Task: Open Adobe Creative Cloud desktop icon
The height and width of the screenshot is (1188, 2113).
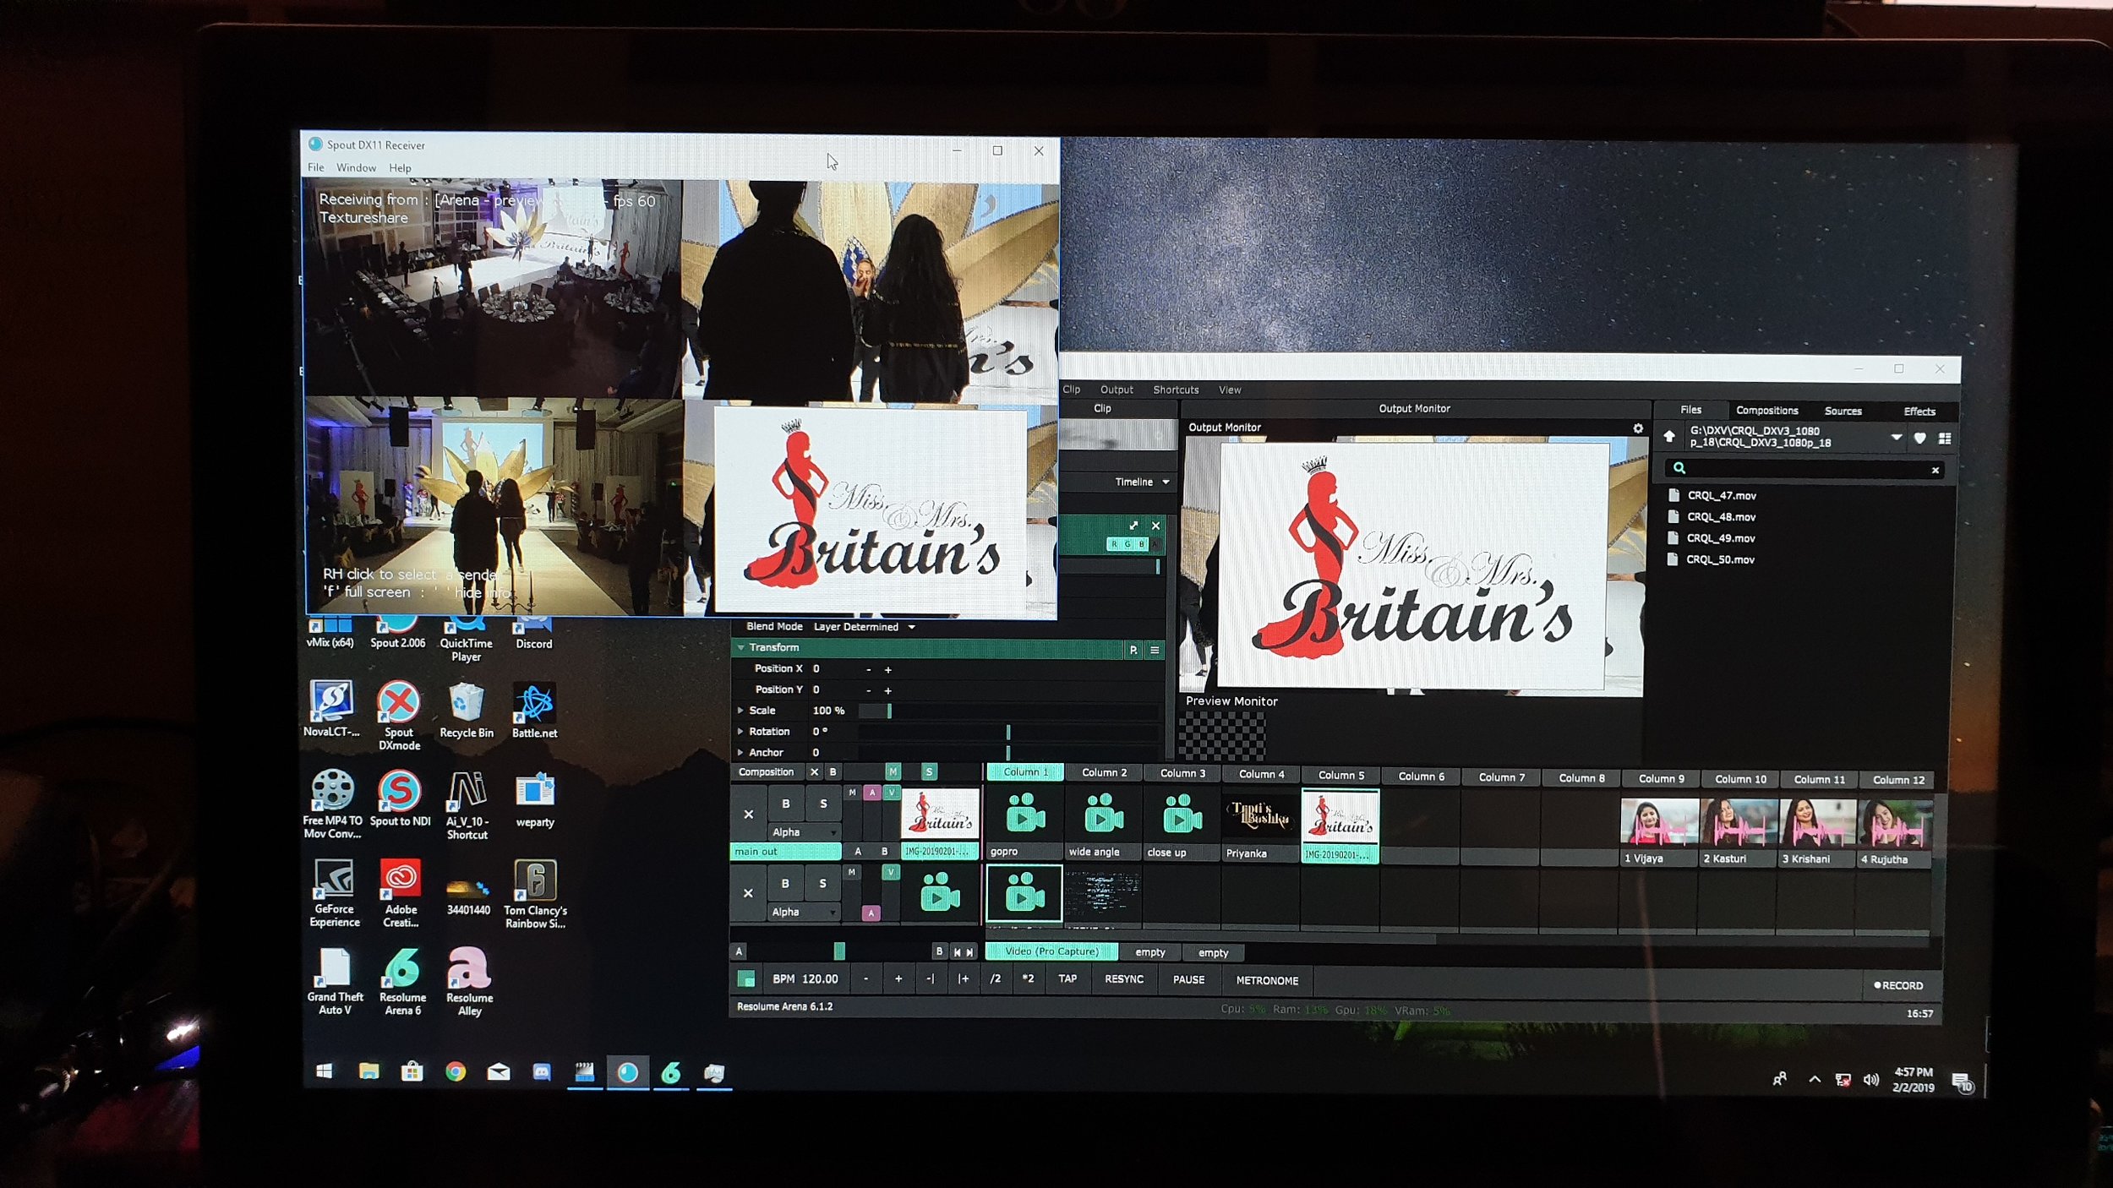Action: tap(401, 893)
